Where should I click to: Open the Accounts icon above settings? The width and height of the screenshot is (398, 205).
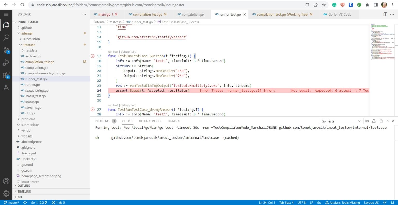coord(6,181)
